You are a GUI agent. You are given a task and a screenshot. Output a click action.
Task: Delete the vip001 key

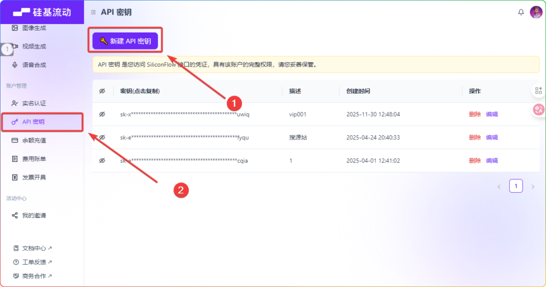pyautogui.click(x=475, y=114)
